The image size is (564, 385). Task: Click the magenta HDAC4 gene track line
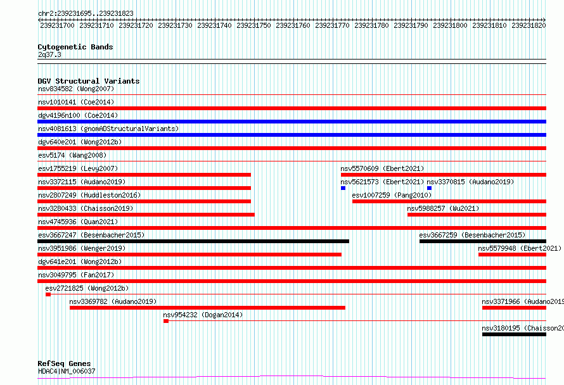tap(292, 377)
